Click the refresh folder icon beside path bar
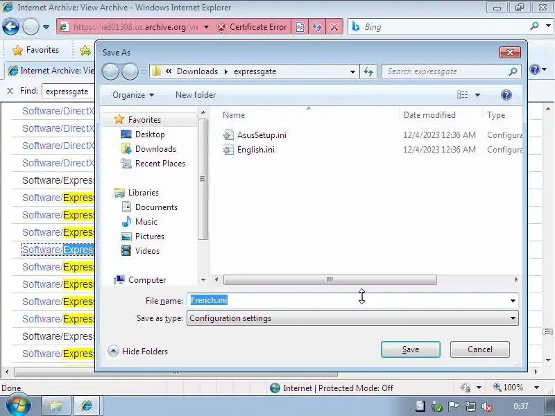The width and height of the screenshot is (555, 416). [368, 72]
